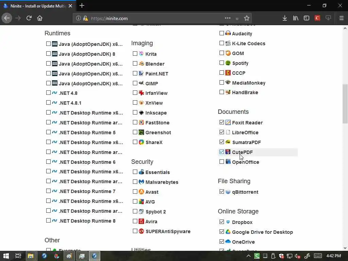
Task: Click the taskbar clock 4:42 PM
Action: coord(333,256)
